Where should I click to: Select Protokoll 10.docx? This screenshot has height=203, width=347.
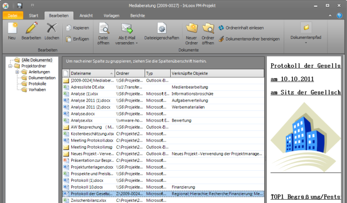163,187
